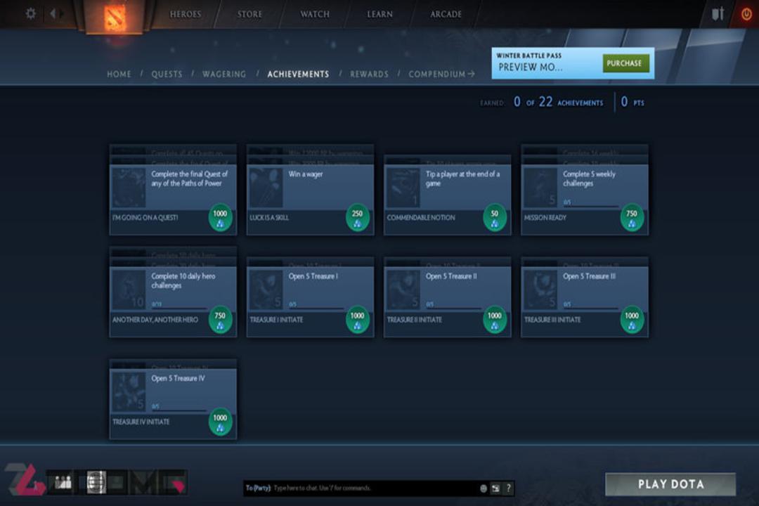Click the 1000 badge on Treasure IV Initiate
Viewport: 759px width, 506px height.
pyautogui.click(x=220, y=422)
